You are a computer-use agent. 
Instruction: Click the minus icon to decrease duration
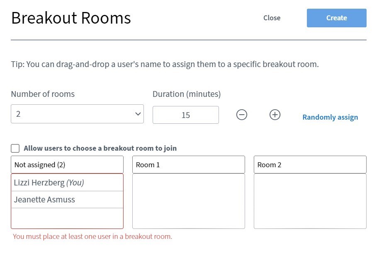point(242,115)
